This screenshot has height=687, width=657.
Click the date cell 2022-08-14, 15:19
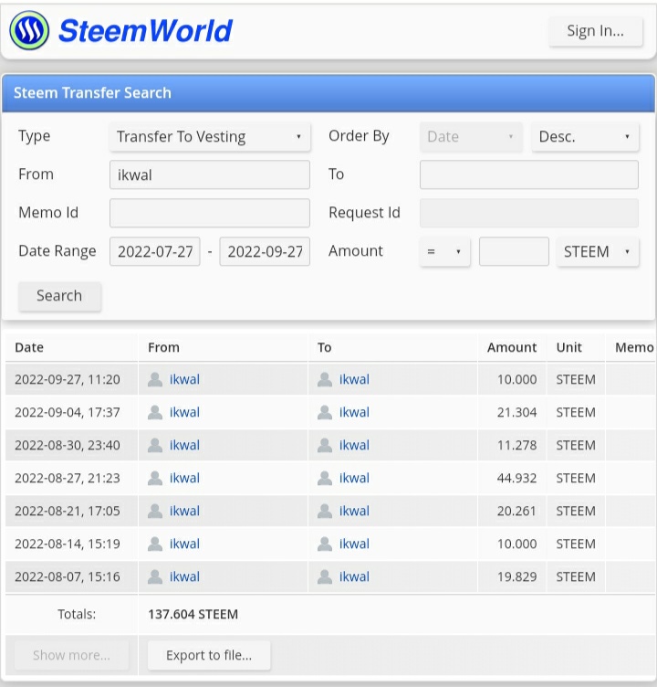coord(68,544)
